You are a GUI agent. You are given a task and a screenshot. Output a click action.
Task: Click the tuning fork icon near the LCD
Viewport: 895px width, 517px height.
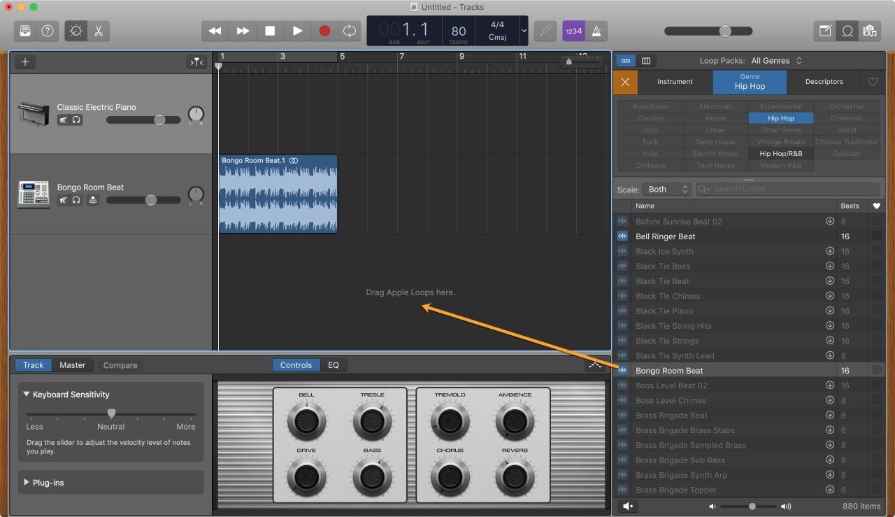(545, 31)
